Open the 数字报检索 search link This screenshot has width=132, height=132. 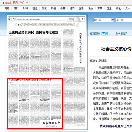tap(121, 34)
